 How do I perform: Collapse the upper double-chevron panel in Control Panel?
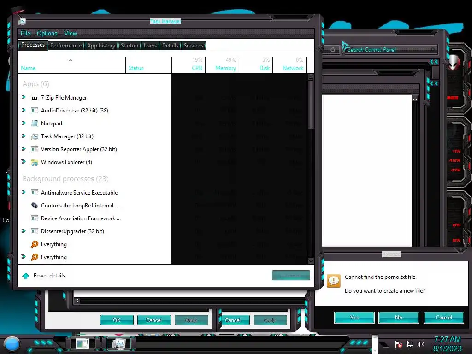point(434,62)
